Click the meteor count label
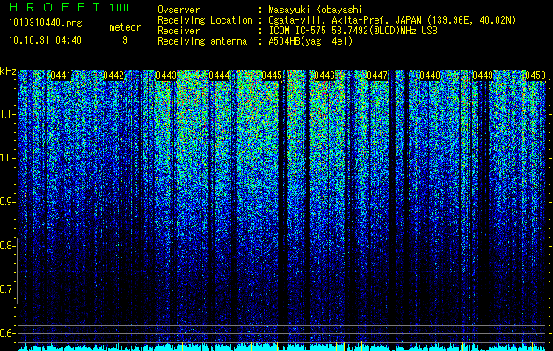Viewport: 553px width, 351px height. (x=125, y=27)
